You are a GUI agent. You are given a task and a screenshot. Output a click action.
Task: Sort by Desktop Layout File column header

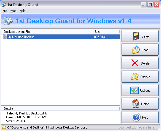point(47,32)
